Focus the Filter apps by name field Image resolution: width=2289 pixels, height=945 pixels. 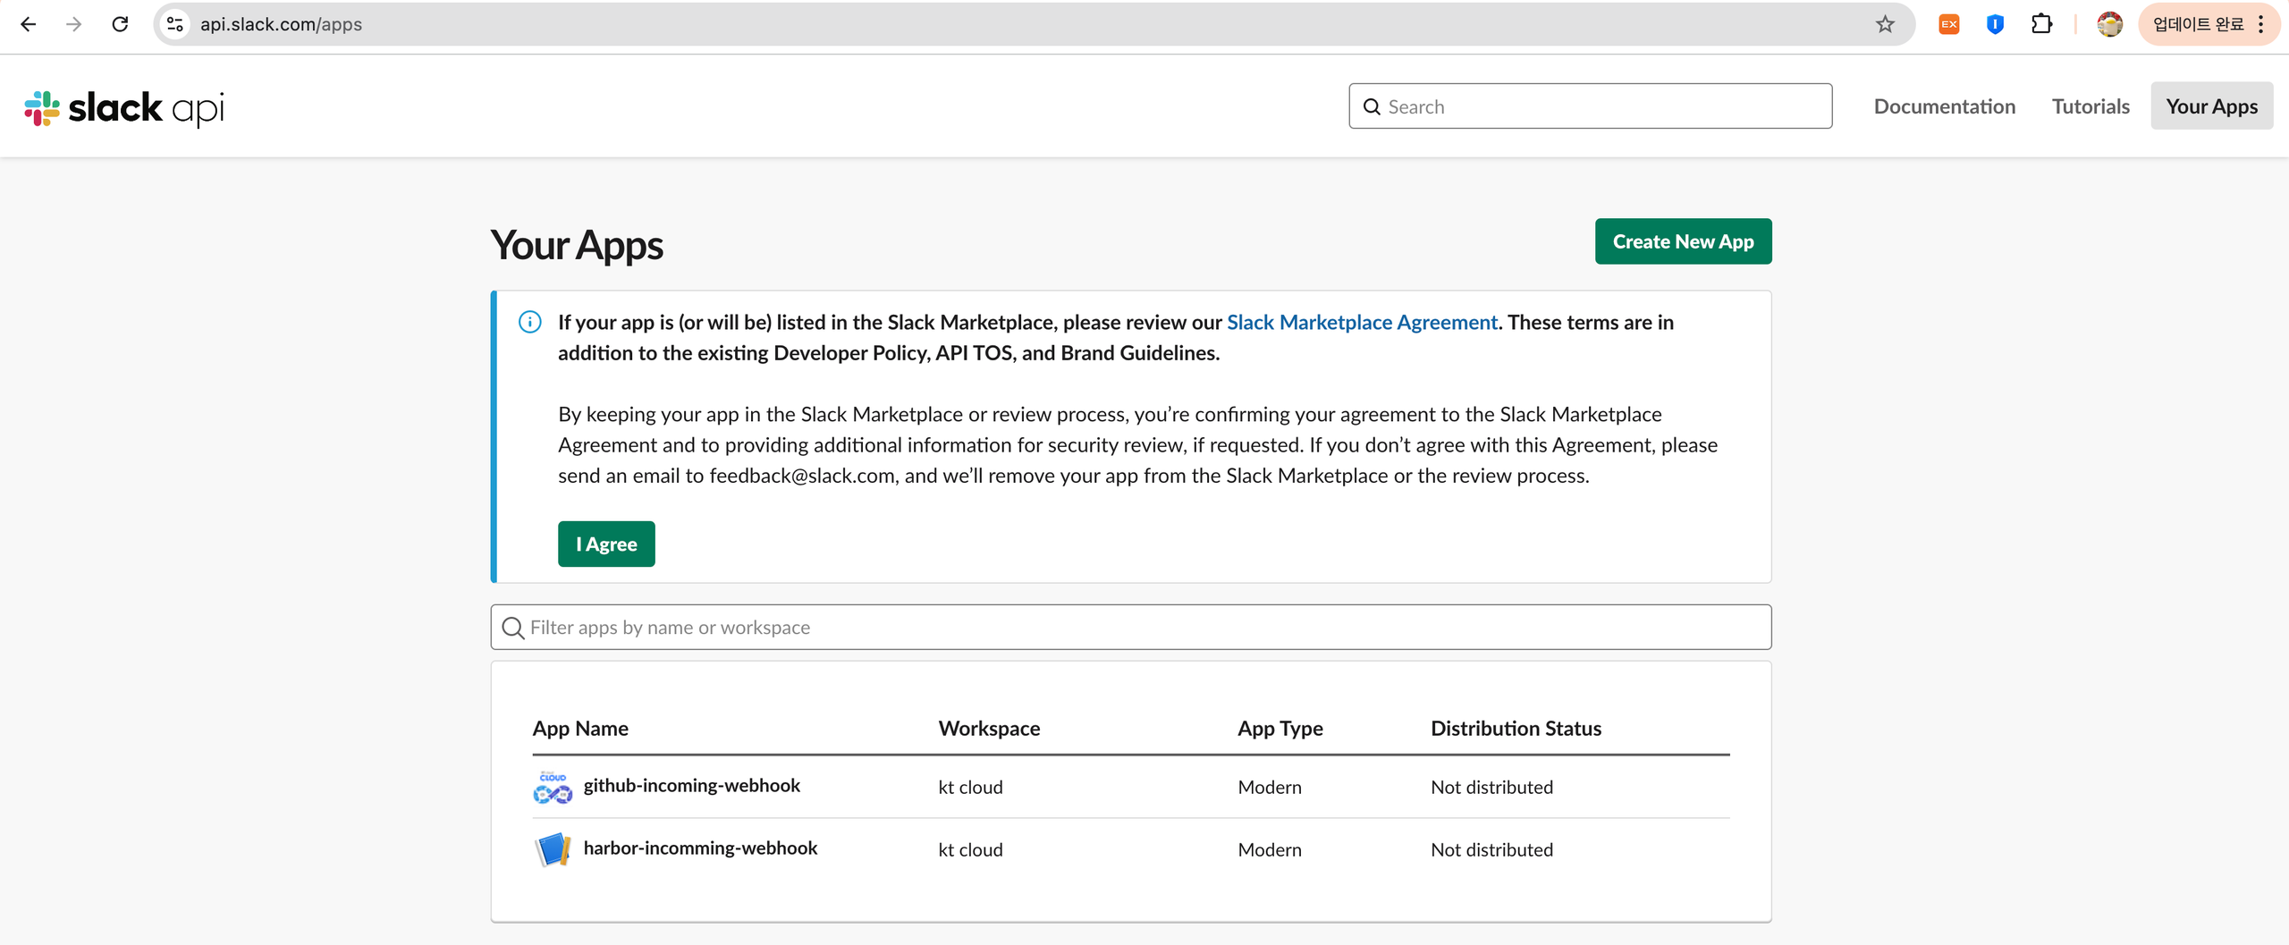click(1130, 628)
